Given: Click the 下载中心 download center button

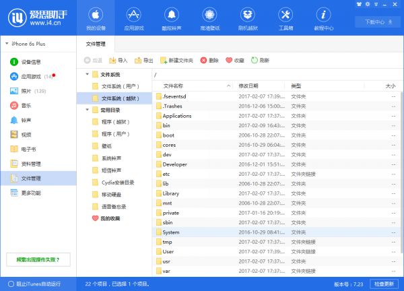Looking at the screenshot, I should click(x=378, y=22).
